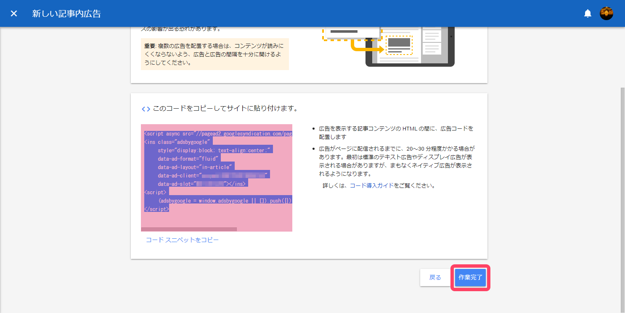Click the このコードをコピーしてサイトに貼り付けます heading
Viewport: 625px width, 313px height.
coord(225,109)
